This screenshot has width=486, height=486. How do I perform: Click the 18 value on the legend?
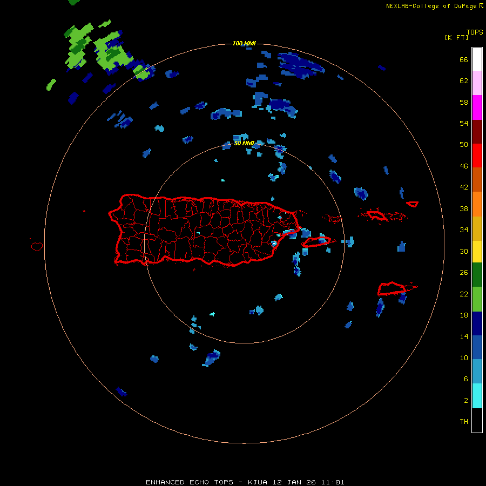pos(464,315)
